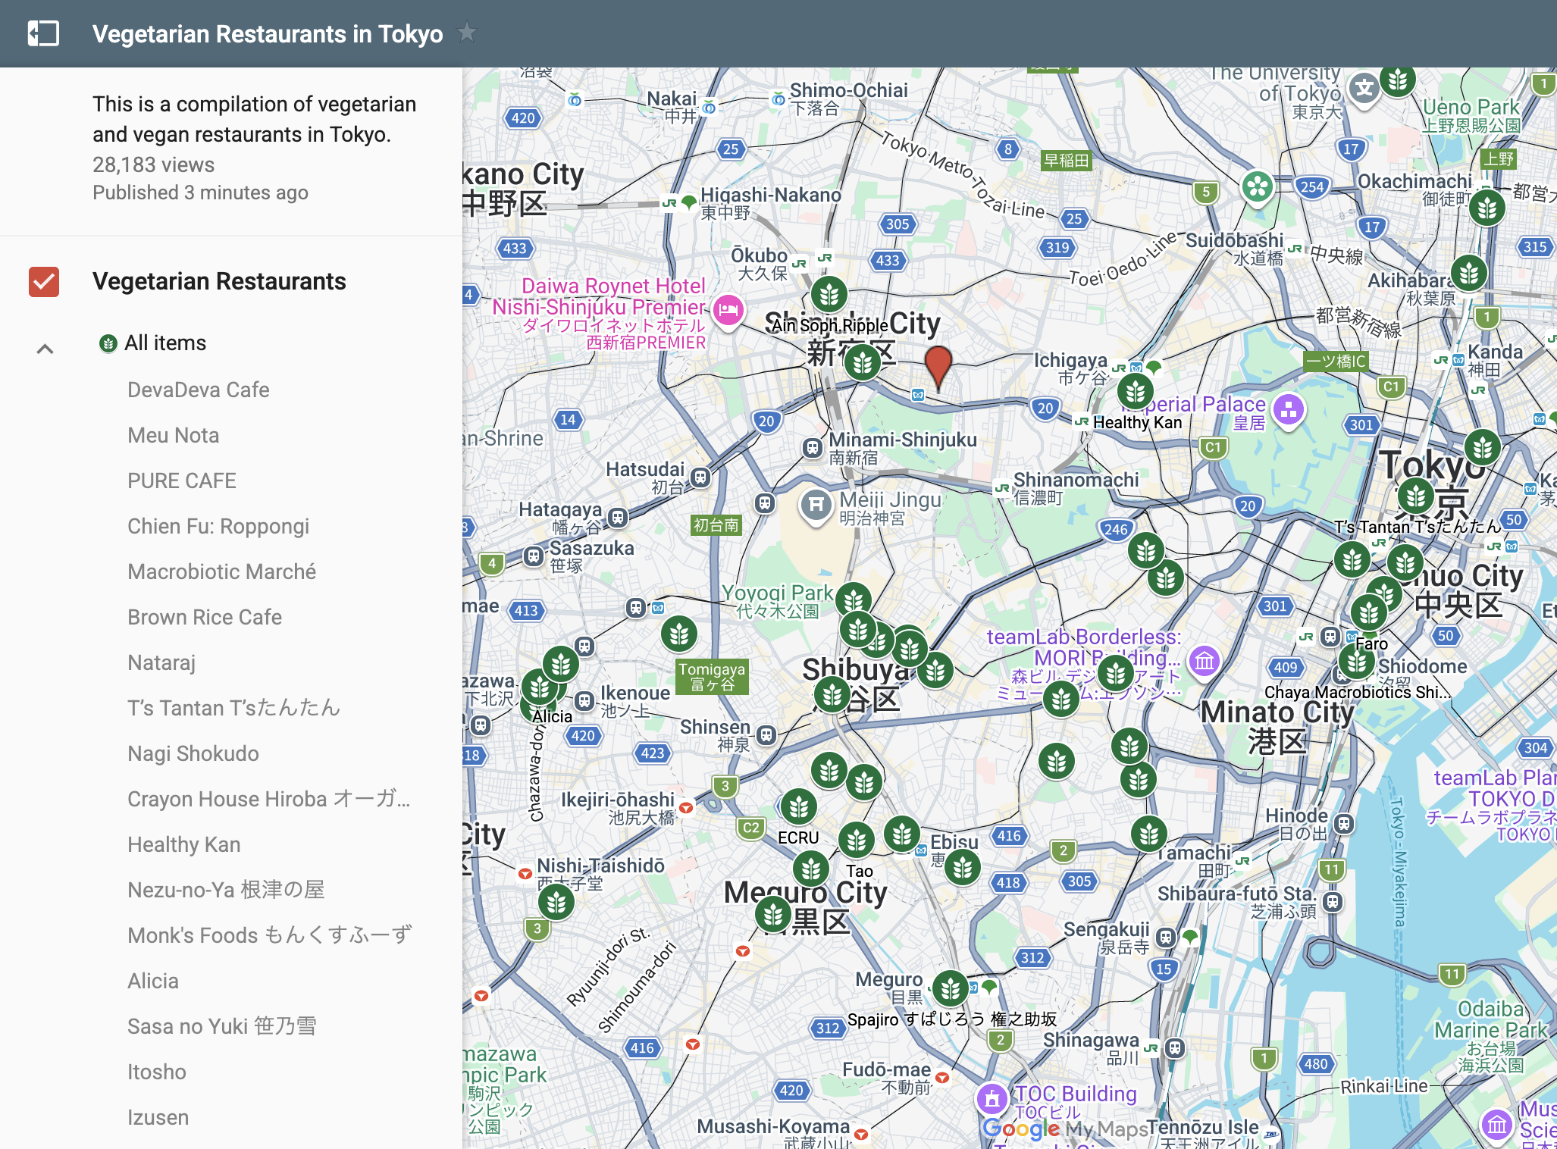
Task: Click the Vegetarian Restaurants layer title
Action: (x=219, y=281)
